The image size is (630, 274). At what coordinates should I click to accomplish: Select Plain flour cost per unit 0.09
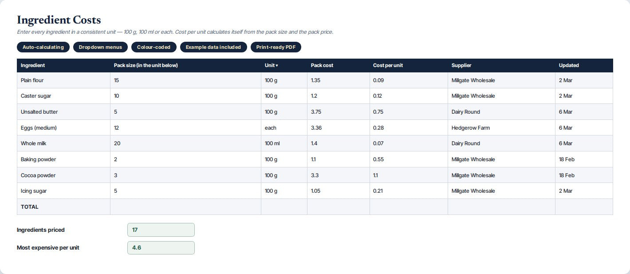click(x=409, y=80)
